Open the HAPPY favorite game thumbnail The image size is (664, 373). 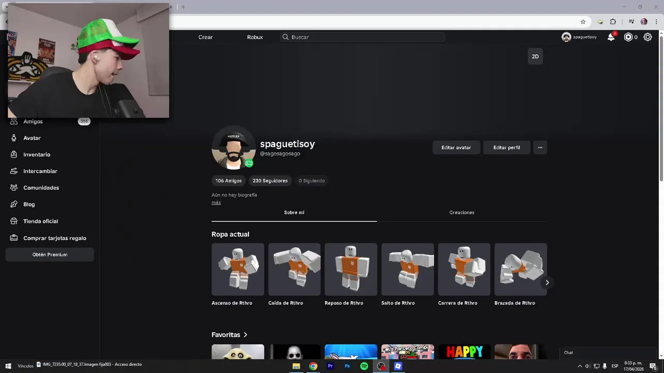tap(464, 352)
